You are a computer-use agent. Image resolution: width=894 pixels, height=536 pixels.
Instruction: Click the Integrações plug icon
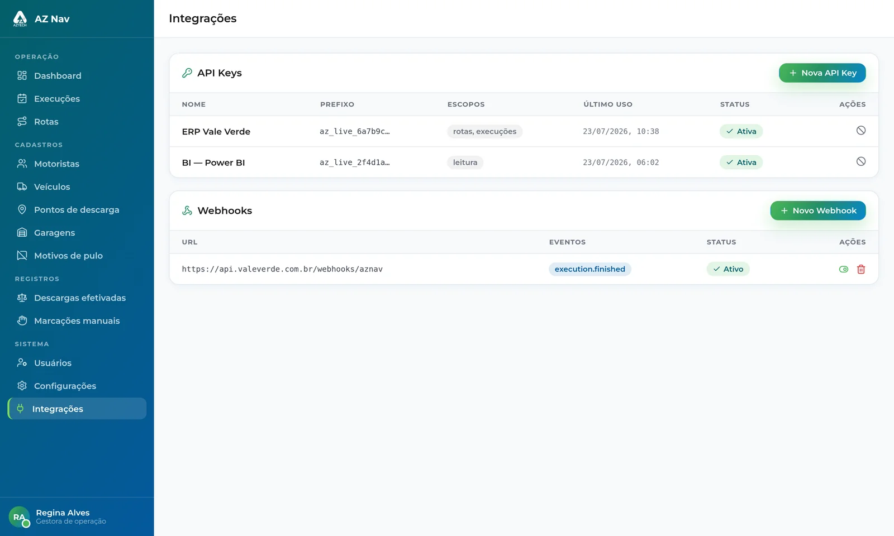[x=20, y=409]
